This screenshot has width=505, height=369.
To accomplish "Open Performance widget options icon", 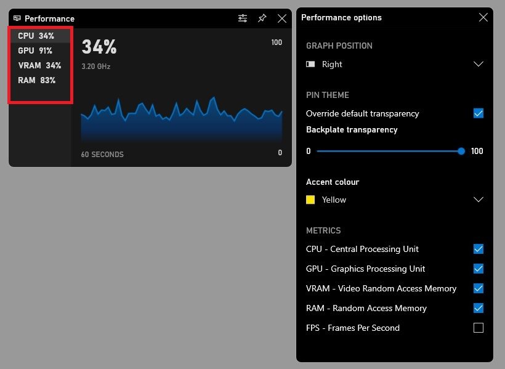I will pos(243,18).
